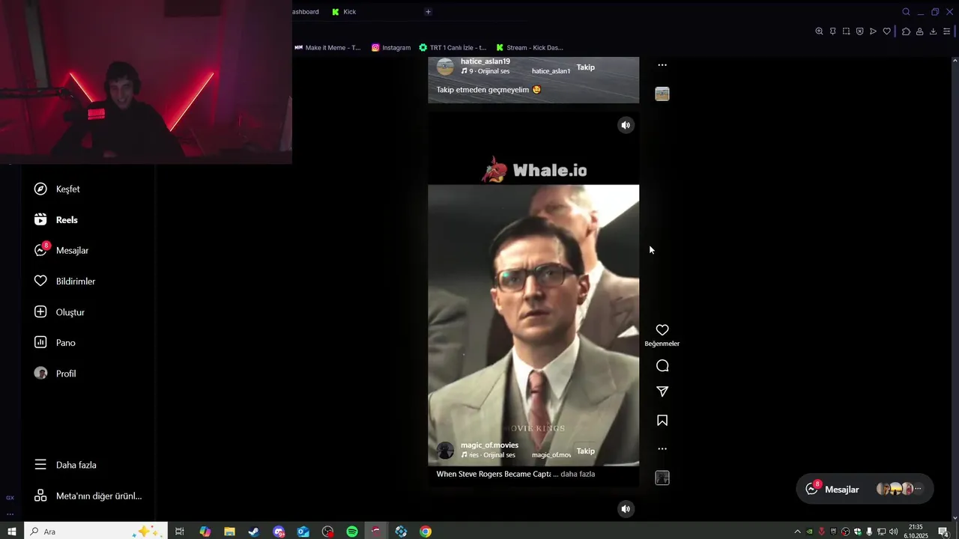Open the Windows notification center
Image resolution: width=959 pixels, height=539 pixels.
click(943, 532)
